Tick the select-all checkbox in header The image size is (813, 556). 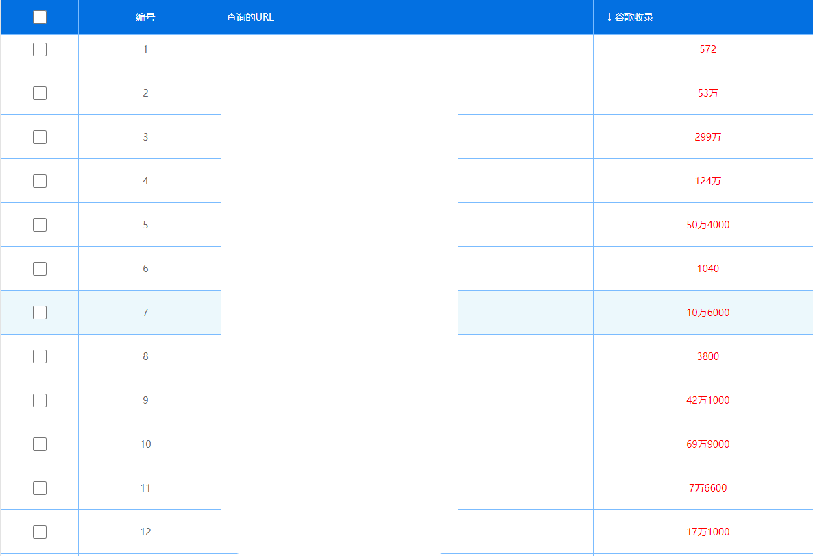[39, 17]
